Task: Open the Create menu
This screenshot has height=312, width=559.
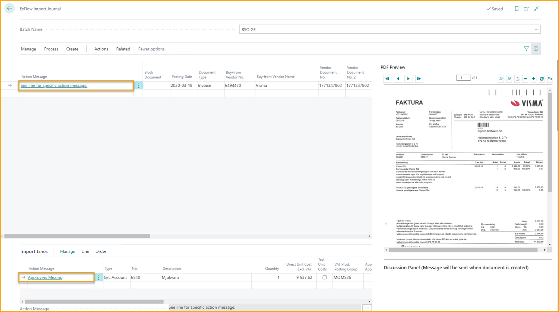Action: click(72, 49)
